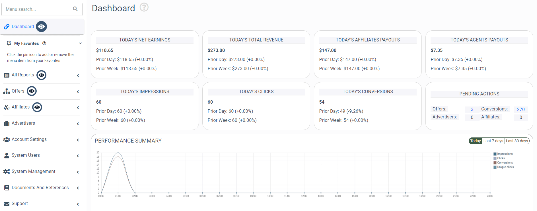Expand the System Management menu arrow
537x211 pixels.
coord(78,172)
